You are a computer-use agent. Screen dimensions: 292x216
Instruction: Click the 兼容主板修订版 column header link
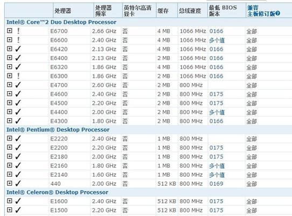(261, 11)
